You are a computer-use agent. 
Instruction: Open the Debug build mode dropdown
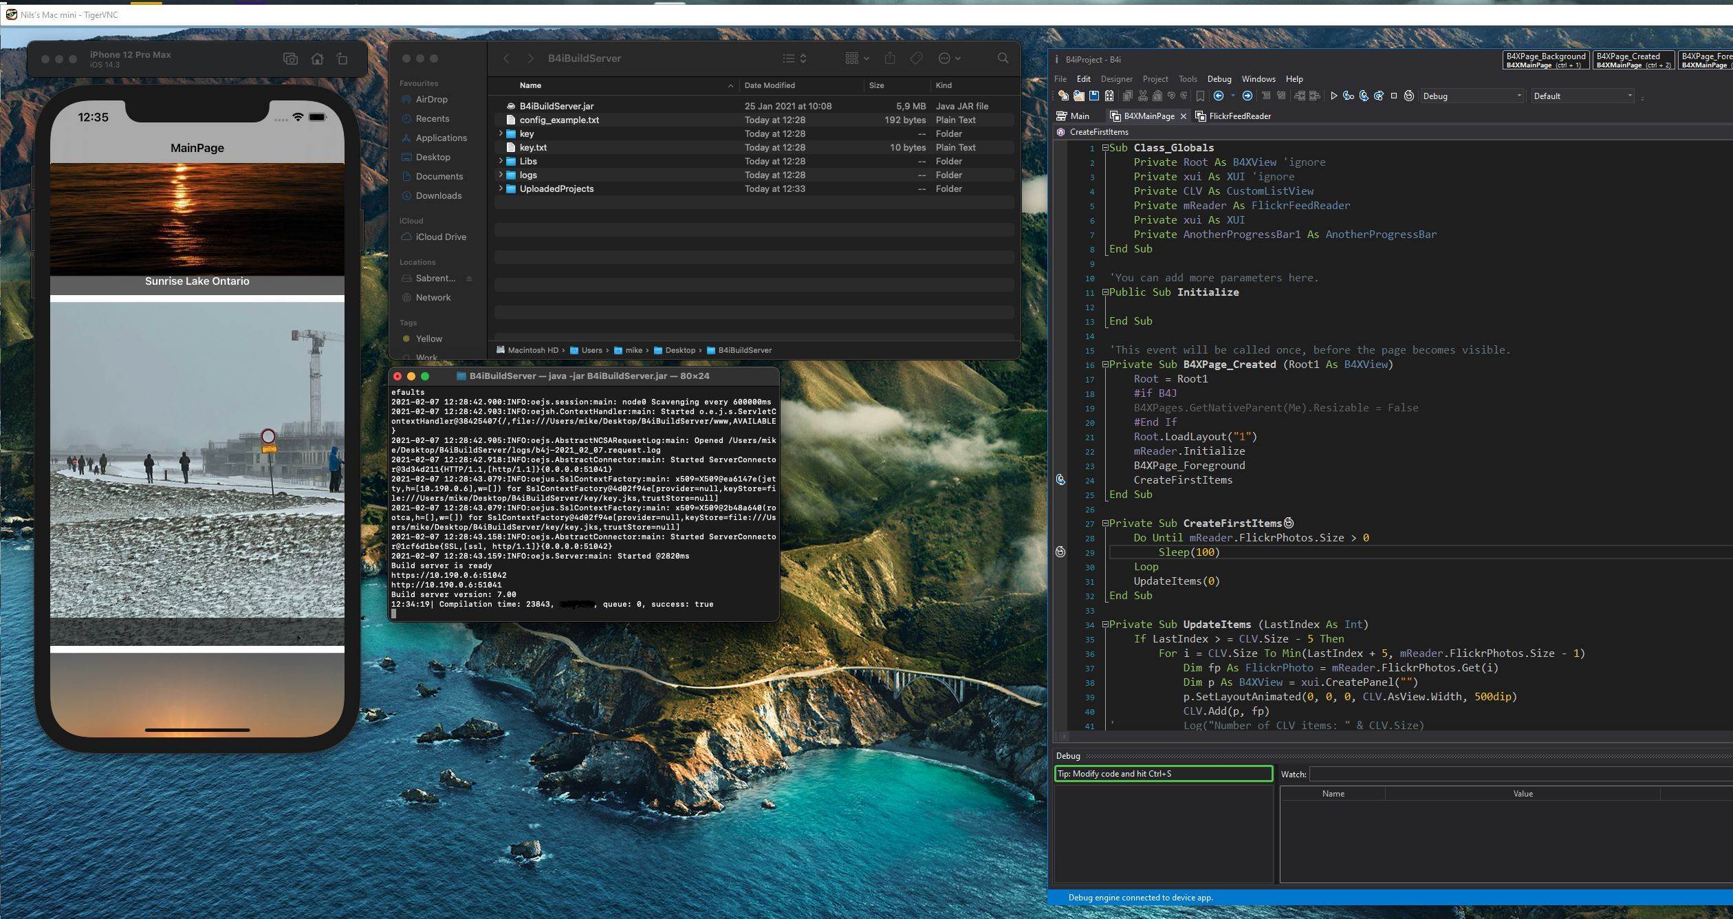(1472, 96)
